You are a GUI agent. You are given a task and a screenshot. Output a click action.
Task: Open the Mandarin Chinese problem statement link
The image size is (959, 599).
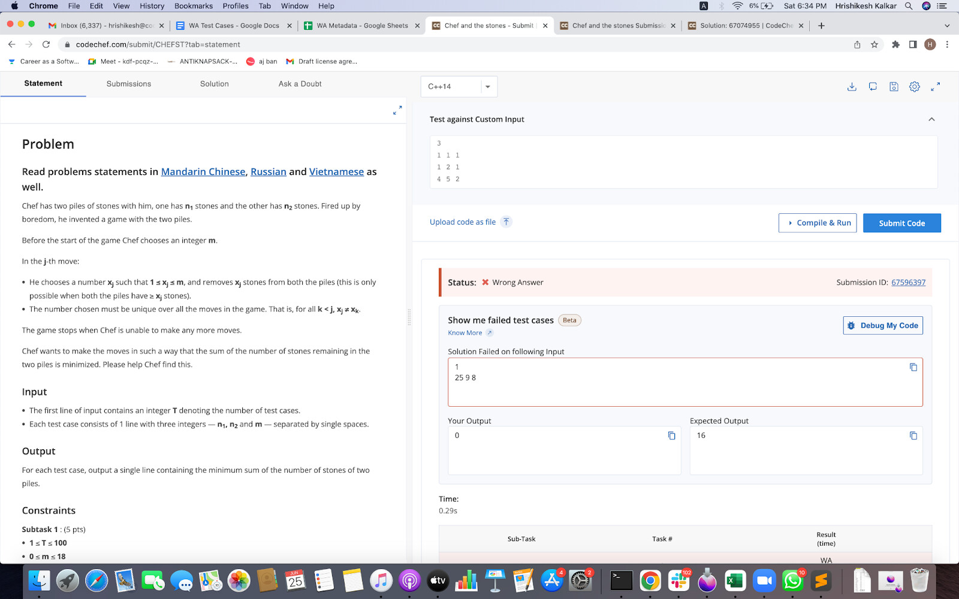tap(203, 172)
